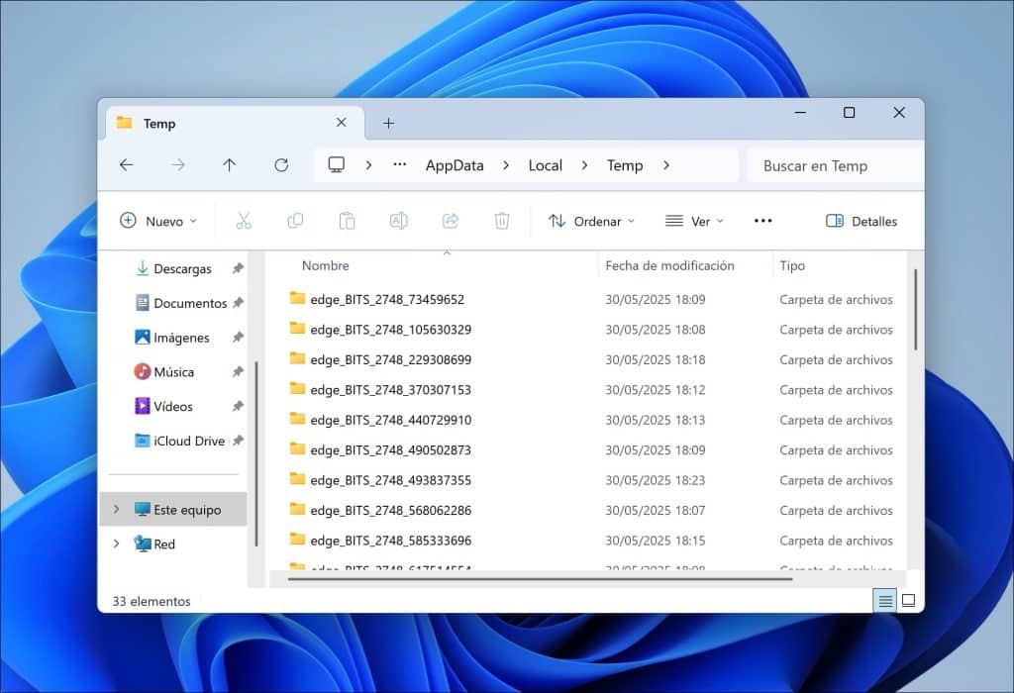Screen dimensions: 1014x693
Task: Click the Copy icon in toolbar
Action: click(x=295, y=221)
